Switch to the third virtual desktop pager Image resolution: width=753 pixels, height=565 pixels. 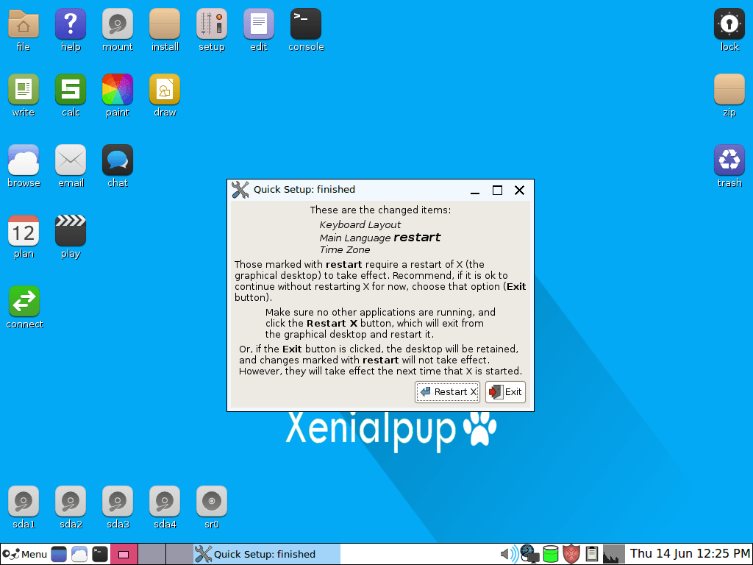[179, 554]
